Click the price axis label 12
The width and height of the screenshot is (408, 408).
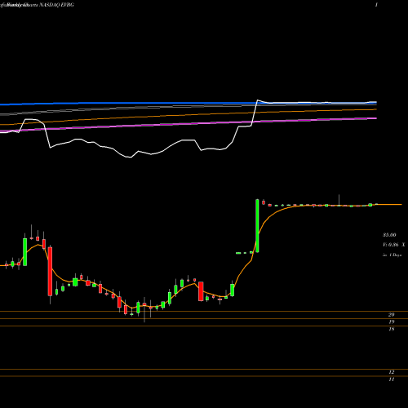(x=391, y=372)
